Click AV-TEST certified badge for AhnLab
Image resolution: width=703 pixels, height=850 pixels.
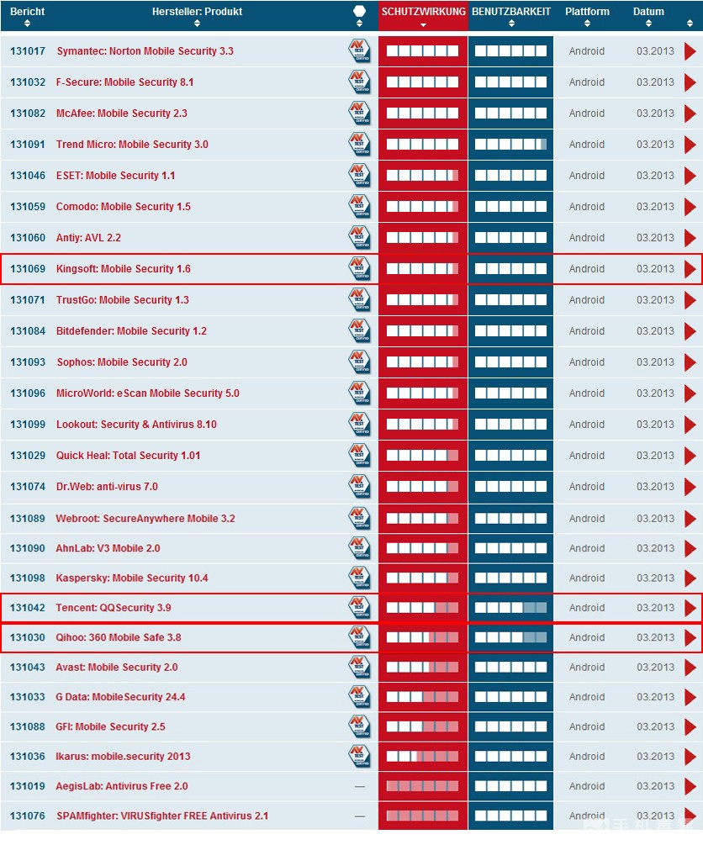pyautogui.click(x=359, y=548)
